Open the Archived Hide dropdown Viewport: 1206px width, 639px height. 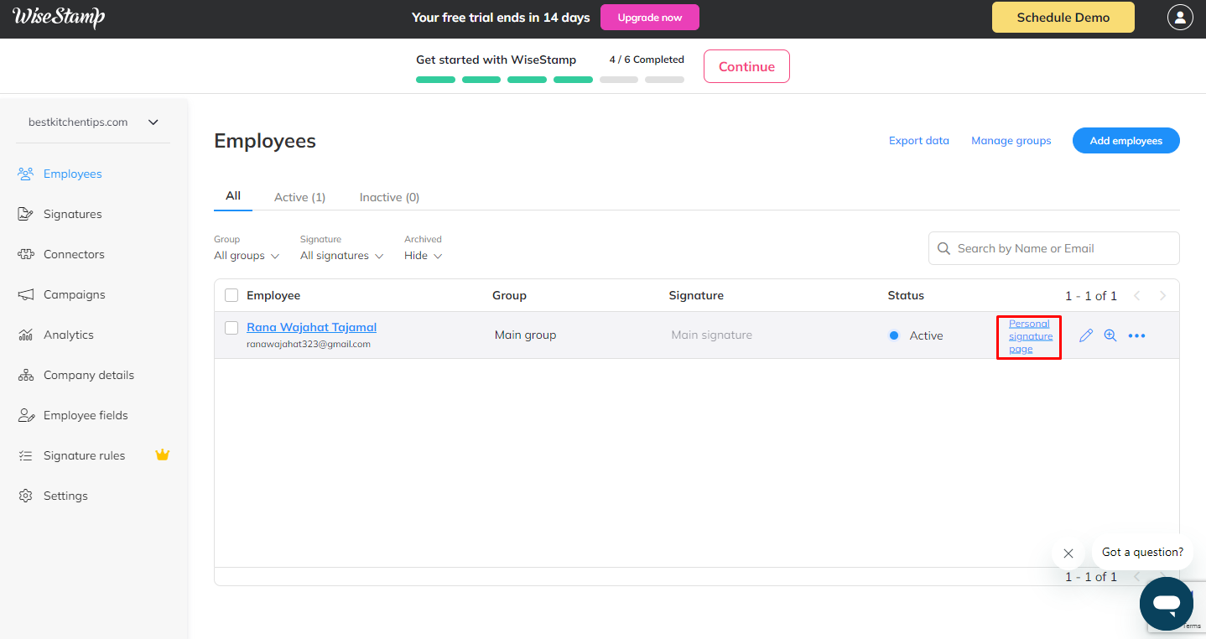423,256
